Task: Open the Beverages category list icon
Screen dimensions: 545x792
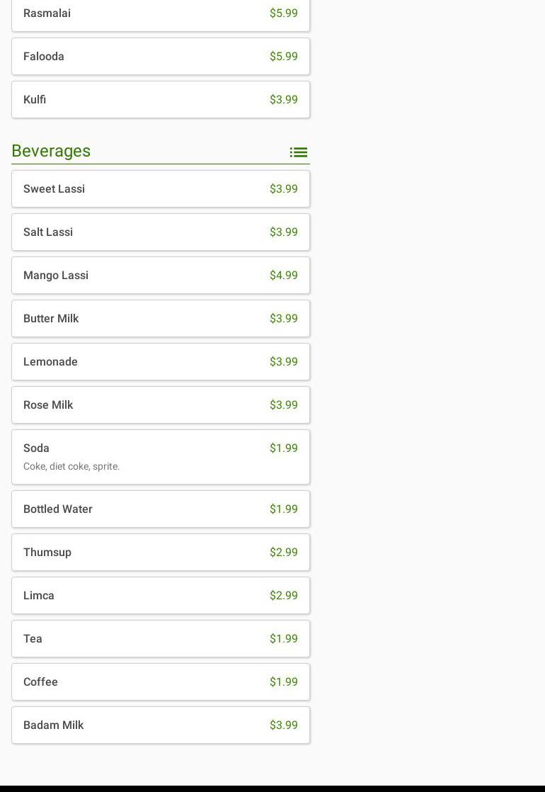Action: 298,152
